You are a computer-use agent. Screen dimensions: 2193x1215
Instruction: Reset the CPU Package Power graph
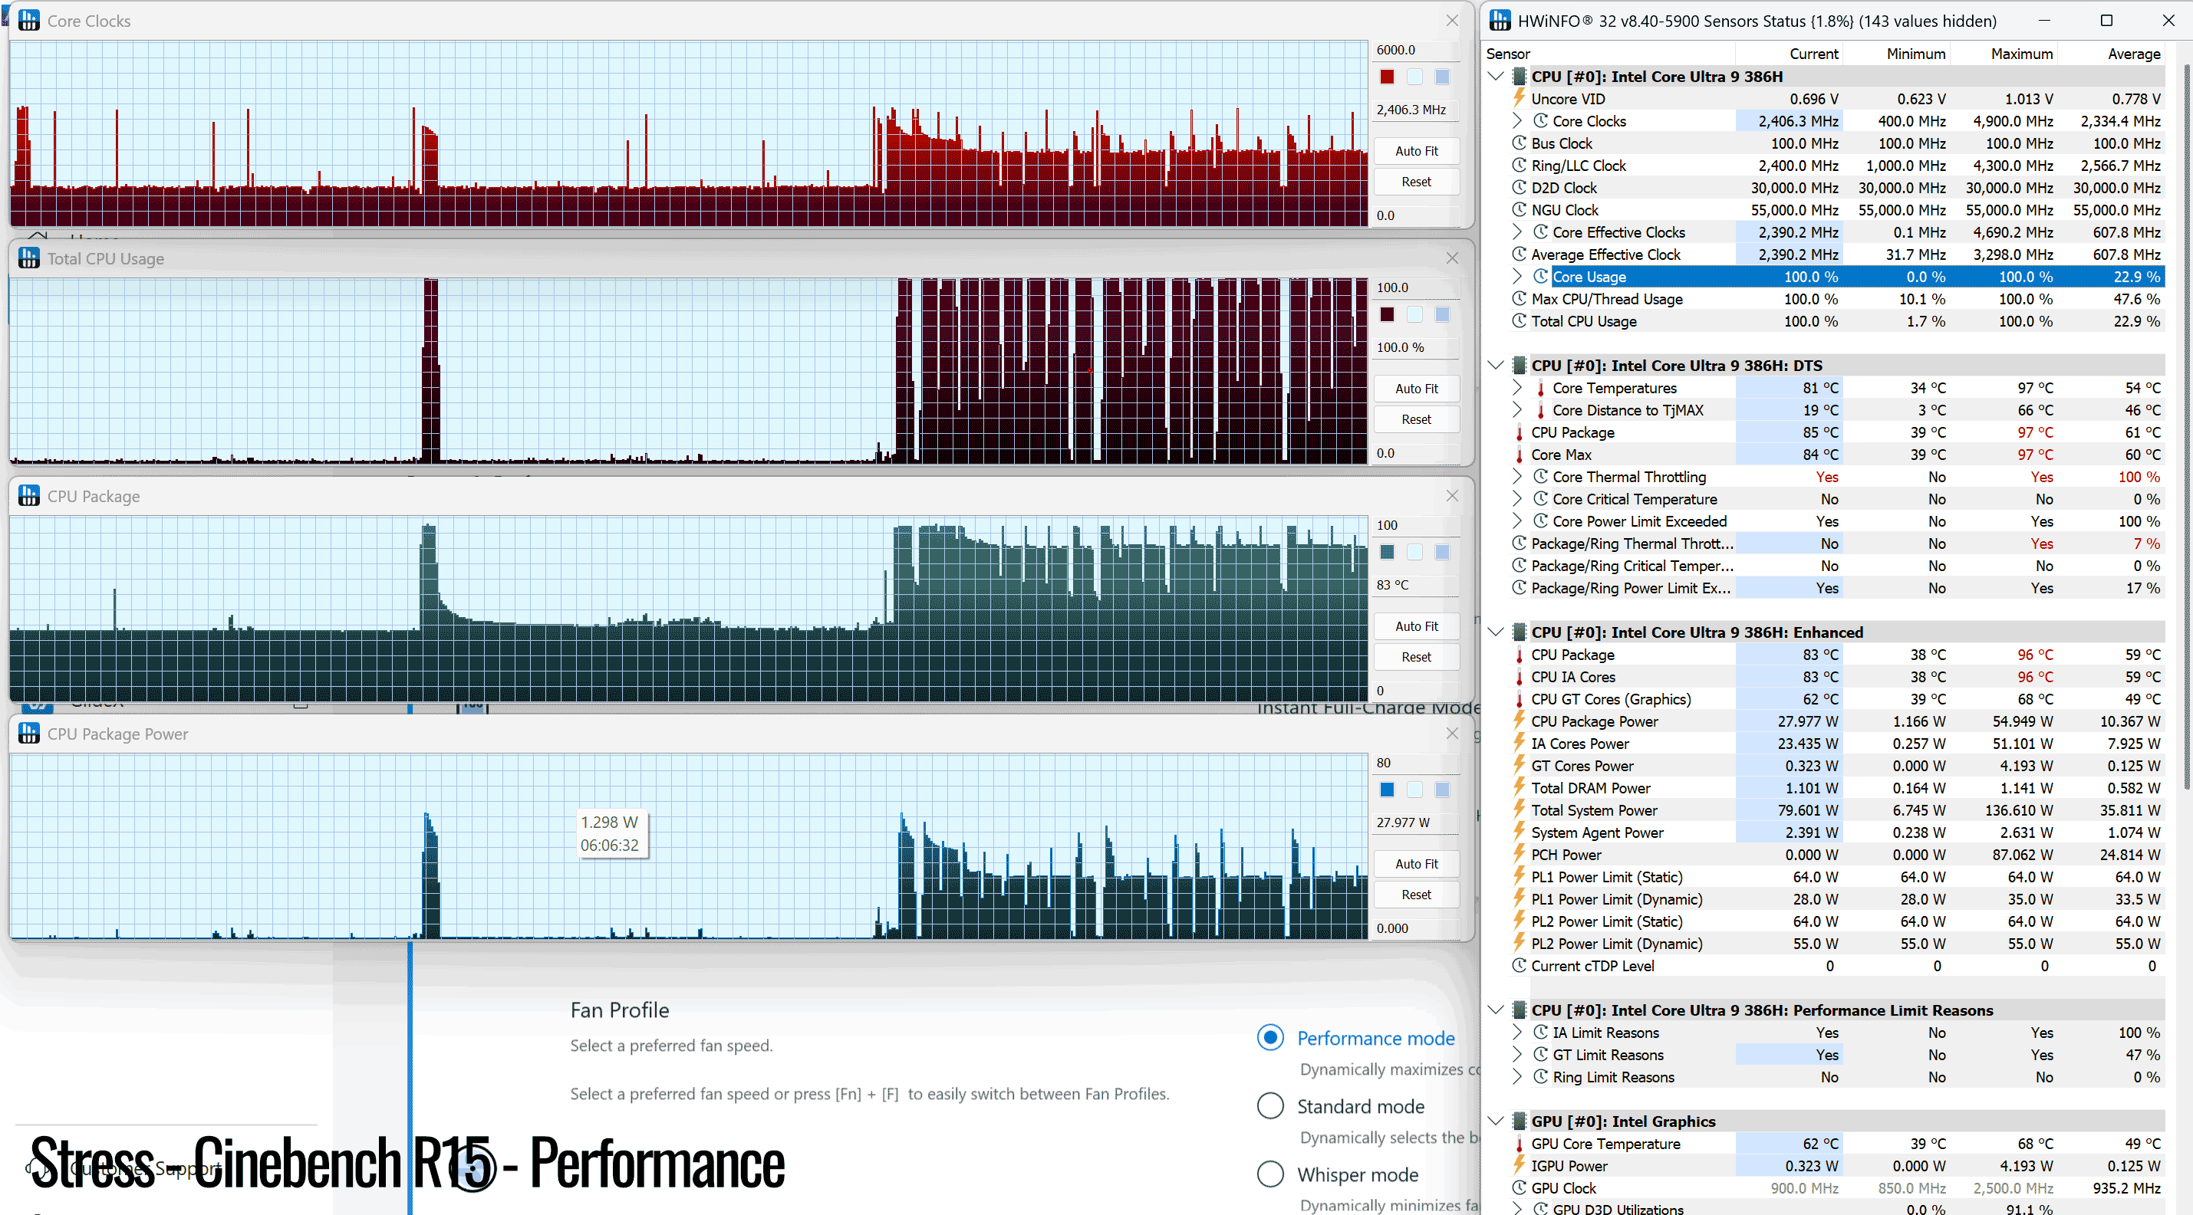1417,895
